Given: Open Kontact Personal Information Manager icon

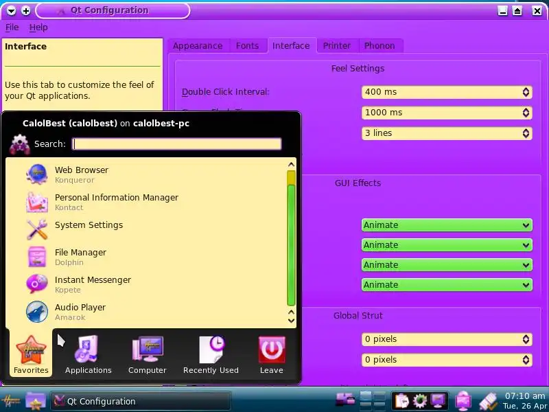Looking at the screenshot, I should pos(37,202).
